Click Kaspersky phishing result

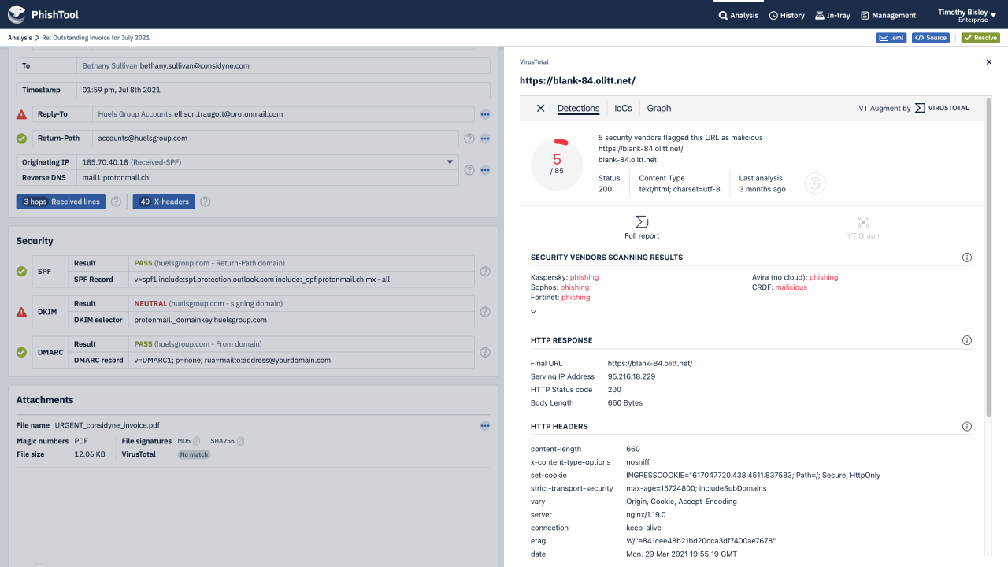coord(584,277)
